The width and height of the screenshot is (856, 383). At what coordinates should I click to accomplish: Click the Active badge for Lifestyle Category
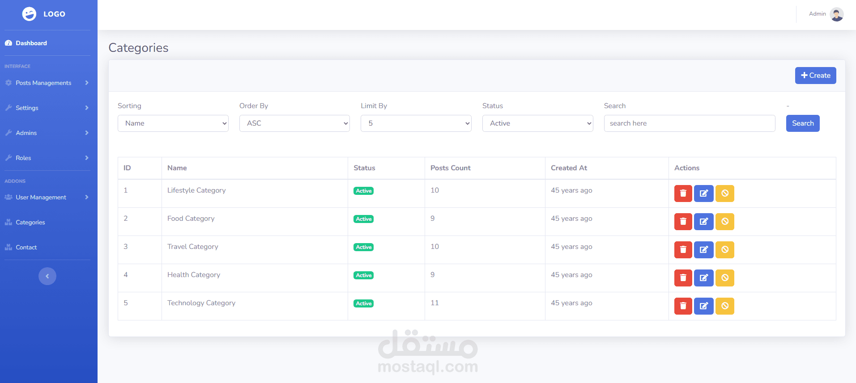click(x=364, y=191)
